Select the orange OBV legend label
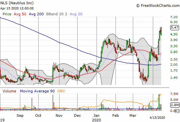The height and width of the screenshot is (122, 180). [61, 91]
